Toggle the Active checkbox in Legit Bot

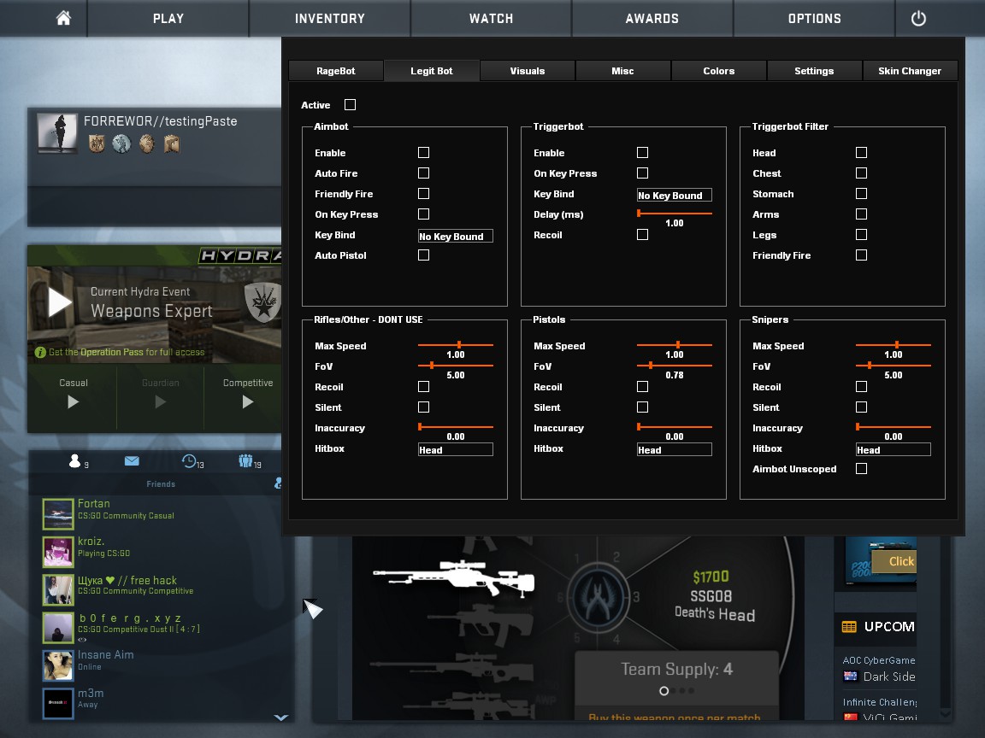(350, 105)
